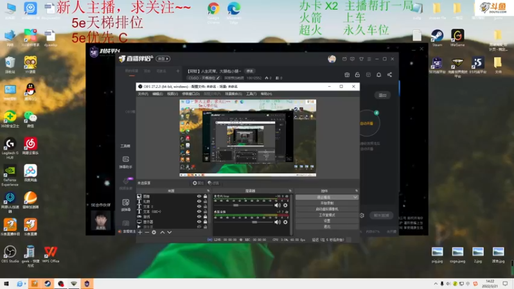
Task: Edit the CSGO category via the pencil icon
Action: (218, 78)
